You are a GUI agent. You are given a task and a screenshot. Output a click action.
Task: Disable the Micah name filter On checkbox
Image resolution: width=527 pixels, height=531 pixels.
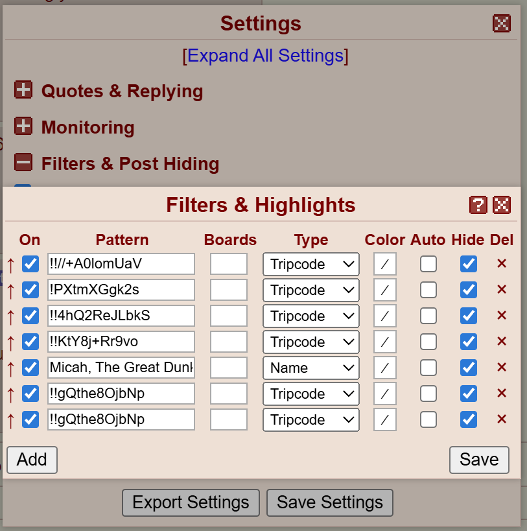click(x=30, y=368)
